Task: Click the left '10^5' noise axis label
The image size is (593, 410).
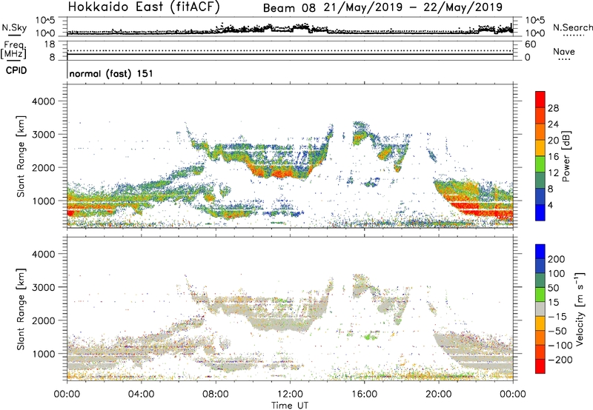Action: (x=45, y=21)
